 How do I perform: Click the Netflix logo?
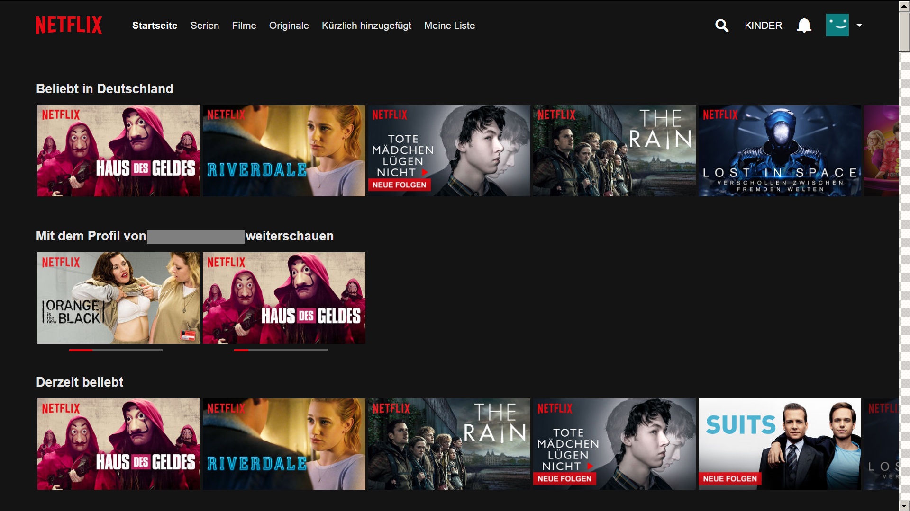(x=69, y=26)
